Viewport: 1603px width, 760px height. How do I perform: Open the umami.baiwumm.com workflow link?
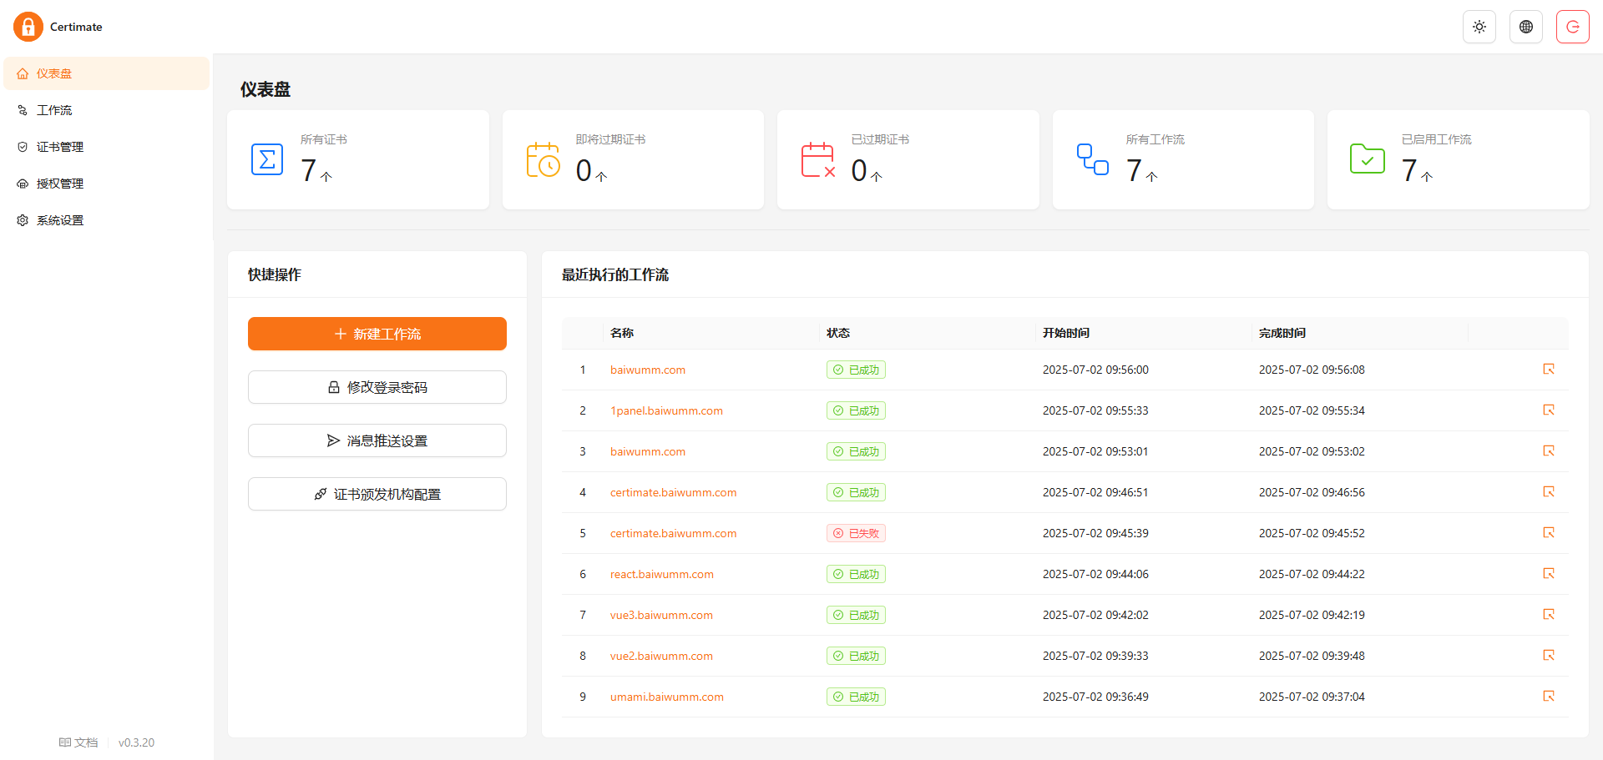(x=667, y=697)
